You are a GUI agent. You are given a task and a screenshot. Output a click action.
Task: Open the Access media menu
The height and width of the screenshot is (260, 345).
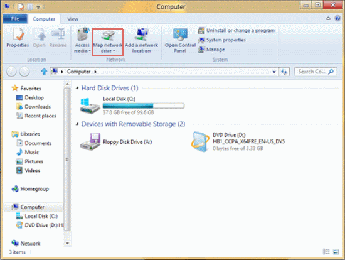click(x=82, y=41)
